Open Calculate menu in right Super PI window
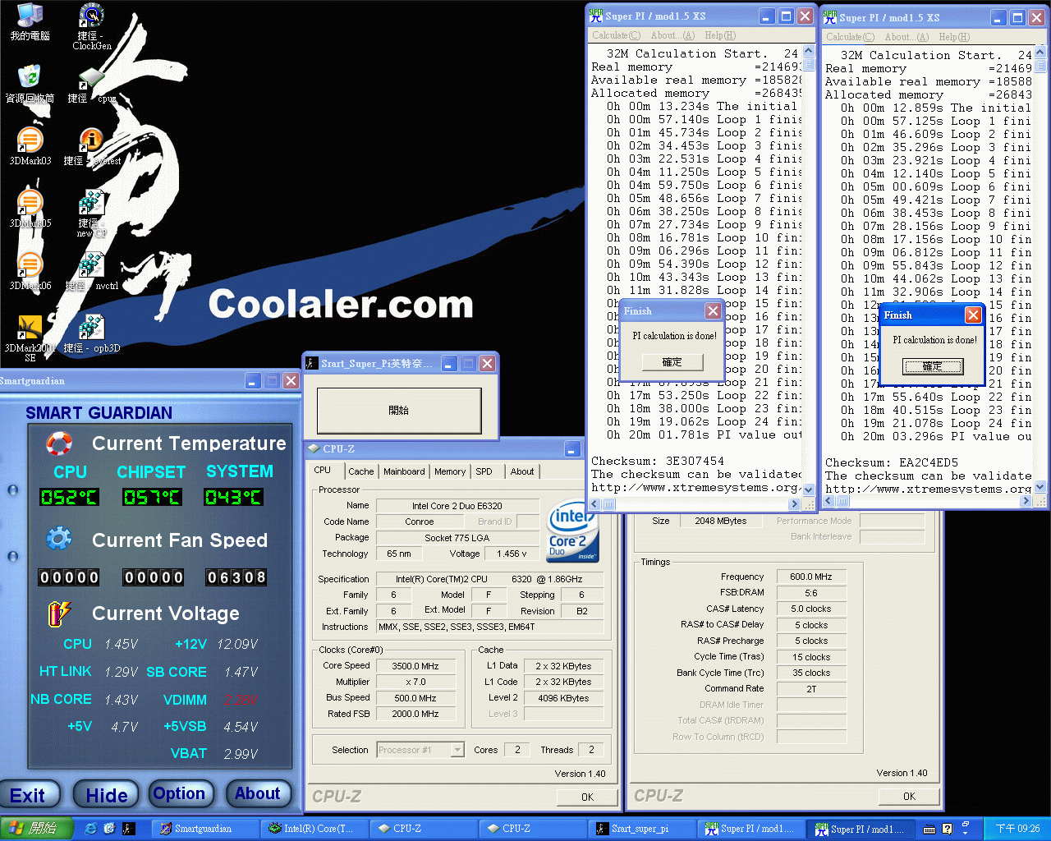This screenshot has width=1051, height=841. tap(850, 37)
